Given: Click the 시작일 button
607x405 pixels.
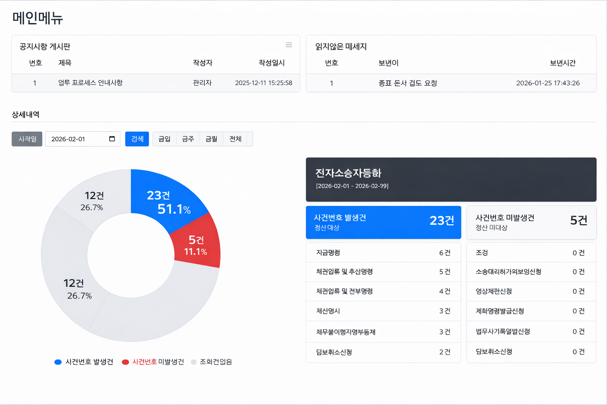Looking at the screenshot, I should coord(26,139).
